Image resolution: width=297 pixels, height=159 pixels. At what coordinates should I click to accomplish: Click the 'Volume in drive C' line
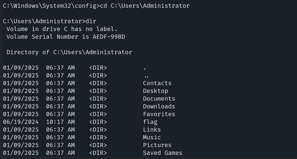(62, 29)
